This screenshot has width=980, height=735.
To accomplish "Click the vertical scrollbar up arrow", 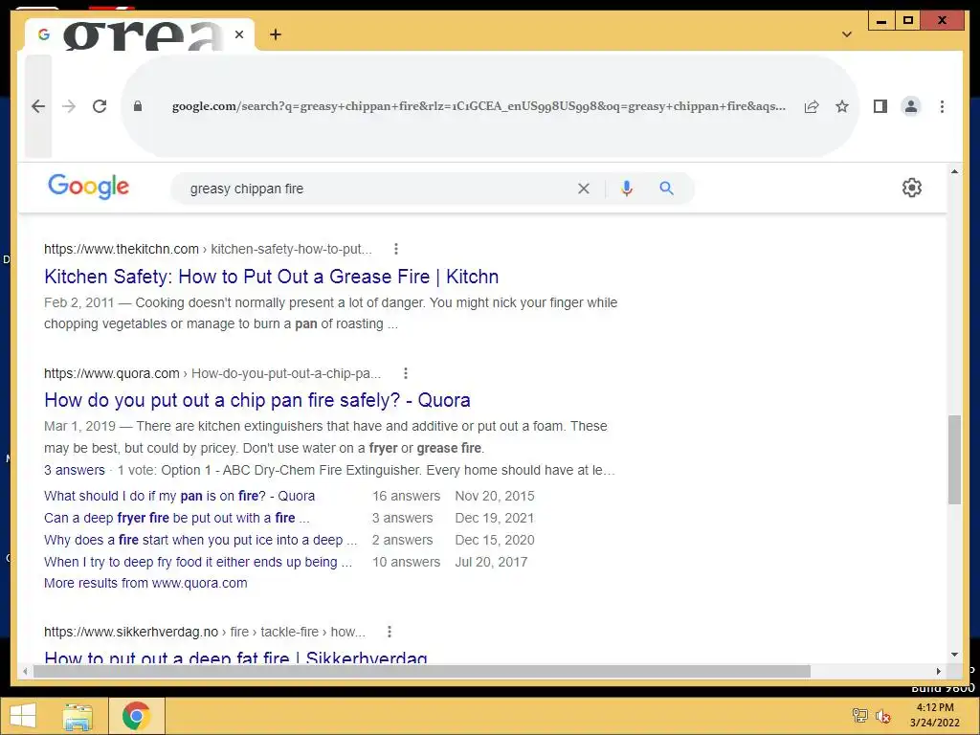I will point(954,171).
